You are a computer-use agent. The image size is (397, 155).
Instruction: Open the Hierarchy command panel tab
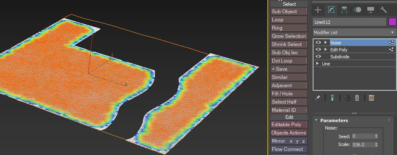[344, 10]
